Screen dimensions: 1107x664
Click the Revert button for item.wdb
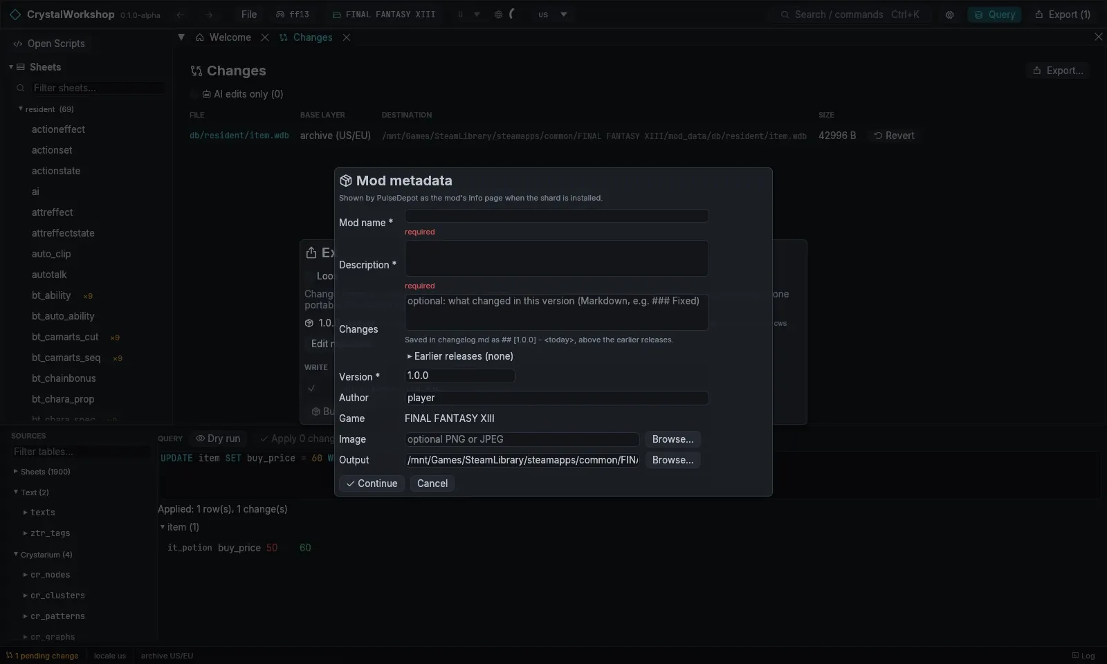[x=894, y=136]
